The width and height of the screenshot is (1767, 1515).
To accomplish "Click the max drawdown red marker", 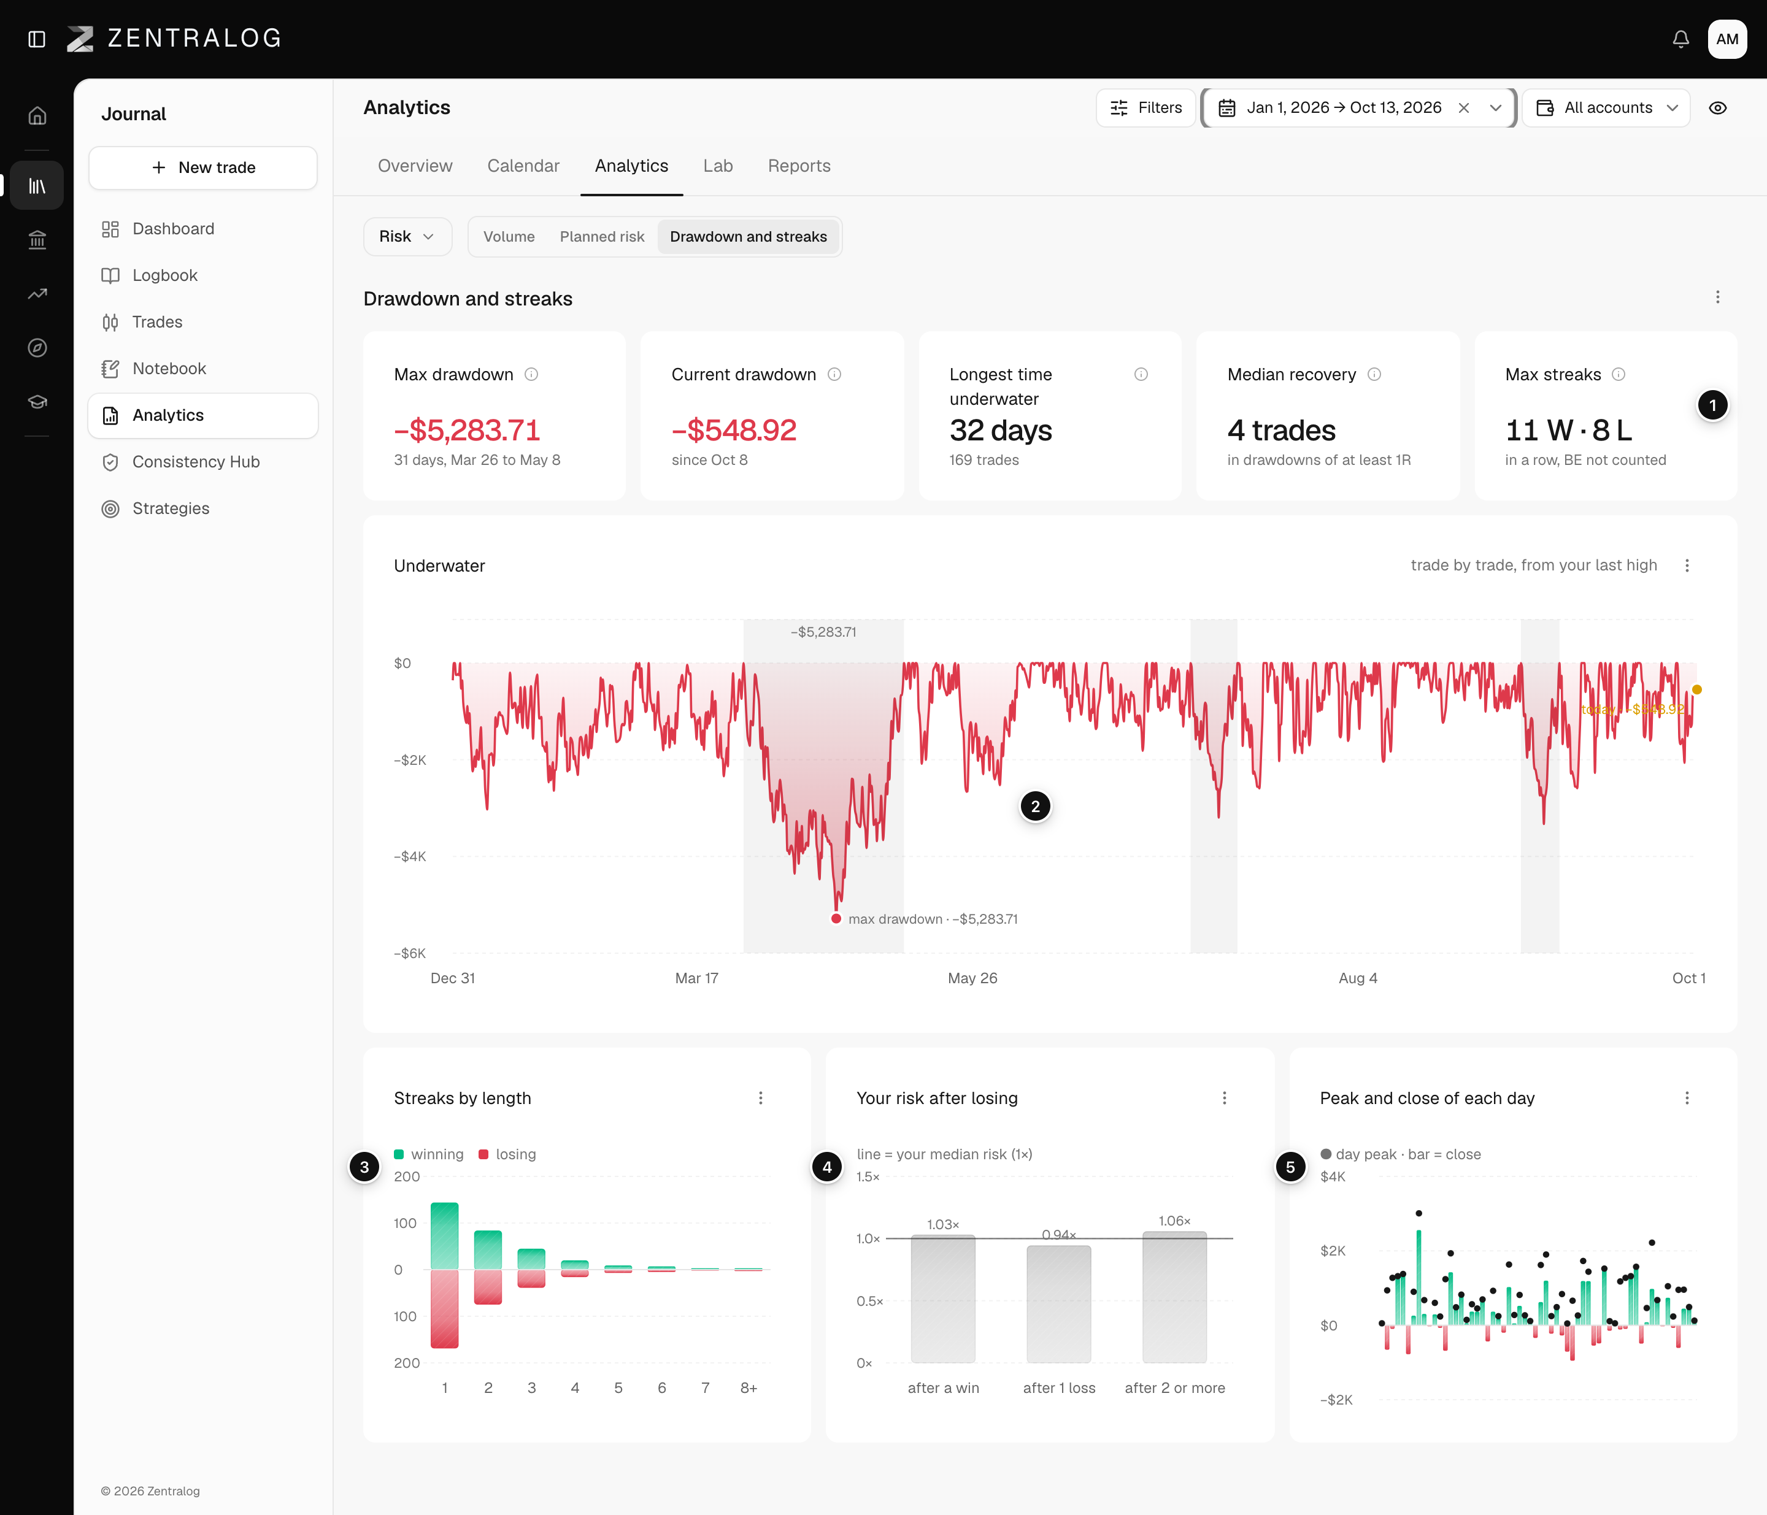I will (x=836, y=918).
